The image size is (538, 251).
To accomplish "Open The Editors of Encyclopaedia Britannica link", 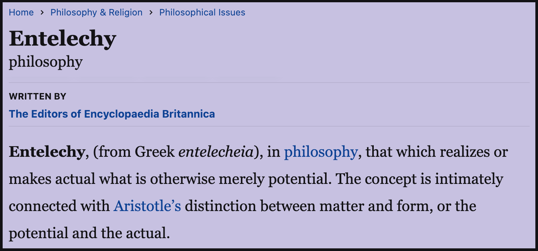I will pyautogui.click(x=112, y=114).
